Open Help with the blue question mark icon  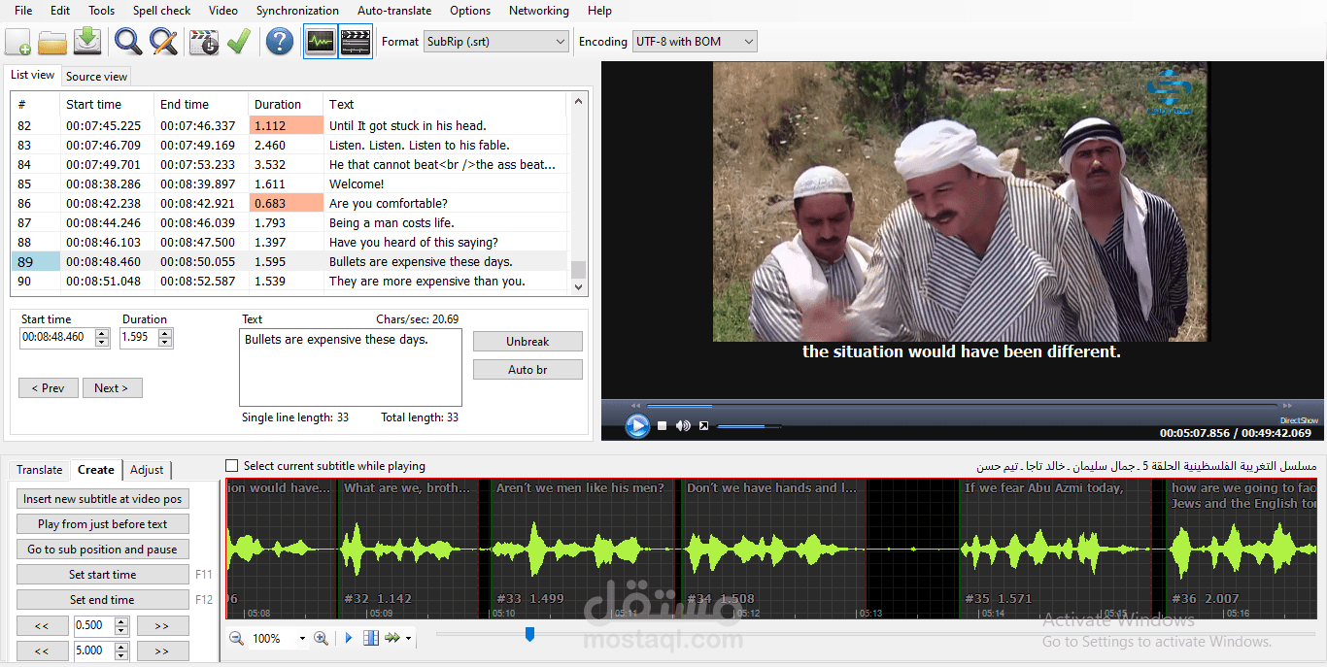[280, 42]
